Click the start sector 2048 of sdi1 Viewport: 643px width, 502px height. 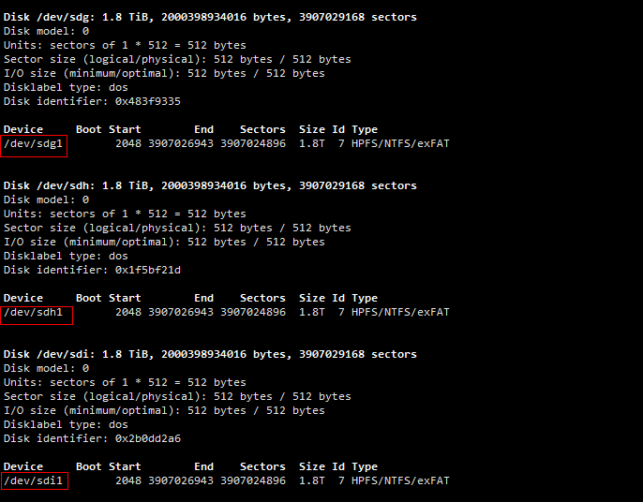click(x=128, y=480)
